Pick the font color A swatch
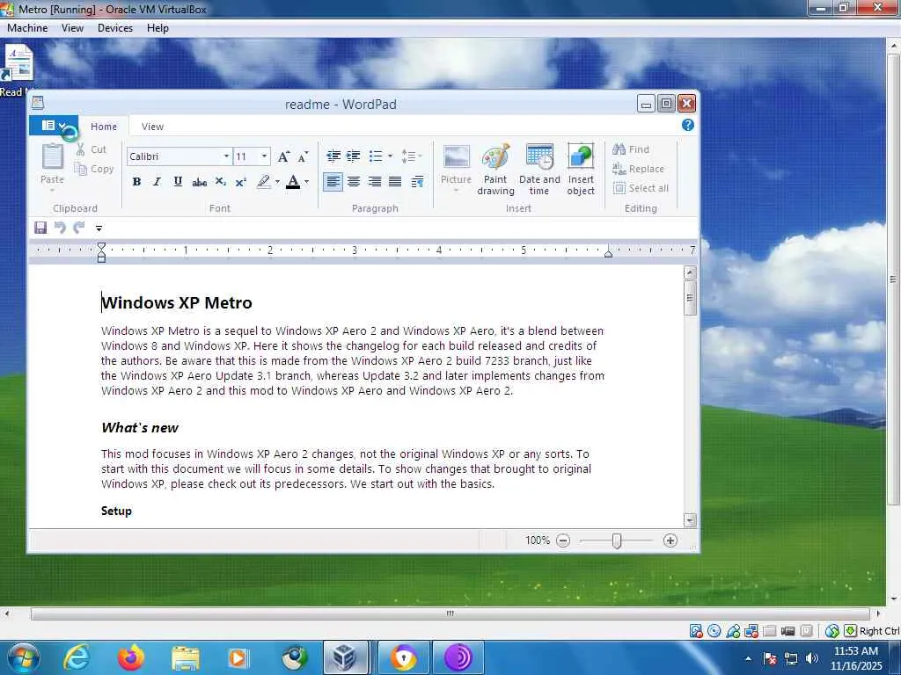 coord(293,182)
